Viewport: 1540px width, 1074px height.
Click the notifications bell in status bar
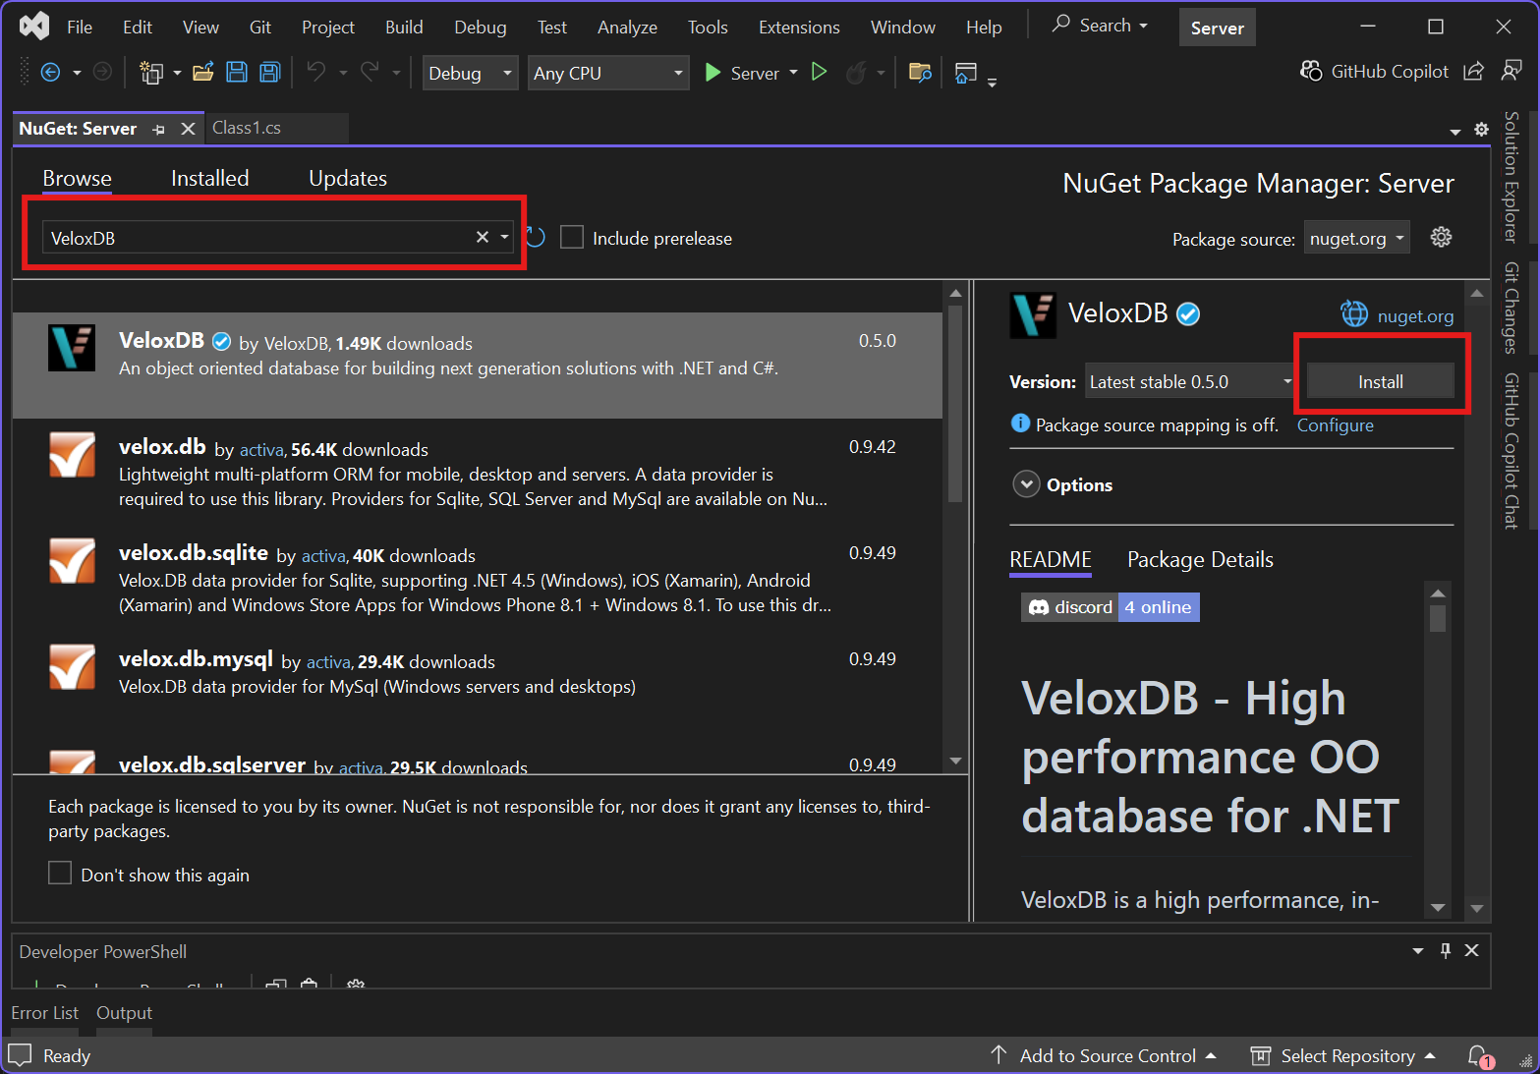(x=1479, y=1056)
